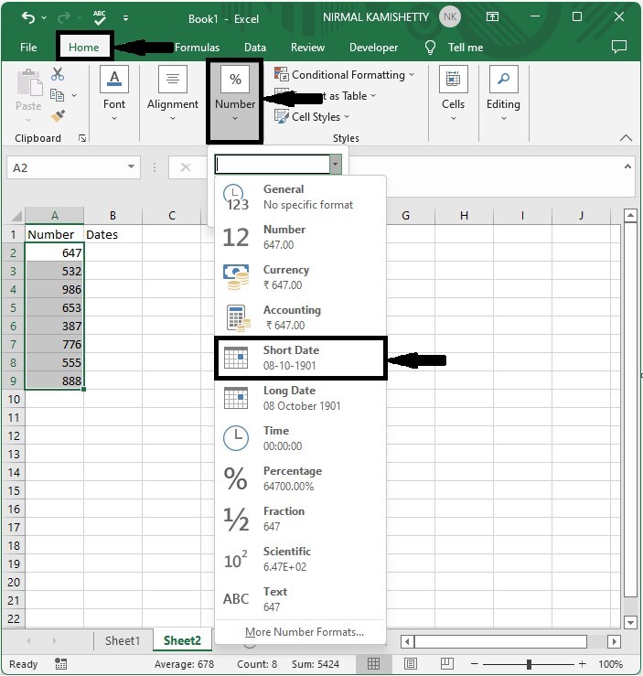This screenshot has width=643, height=676.
Task: Click the Spelling check ABC icon
Action: 100,17
